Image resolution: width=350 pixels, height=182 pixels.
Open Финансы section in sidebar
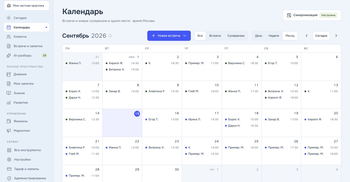point(26,121)
